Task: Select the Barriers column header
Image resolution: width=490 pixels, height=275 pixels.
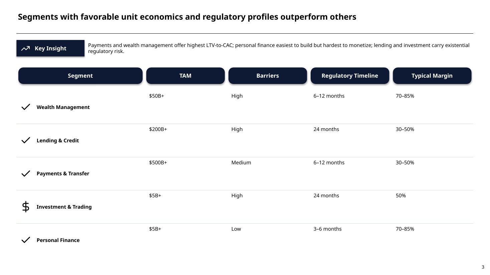Action: point(268,76)
